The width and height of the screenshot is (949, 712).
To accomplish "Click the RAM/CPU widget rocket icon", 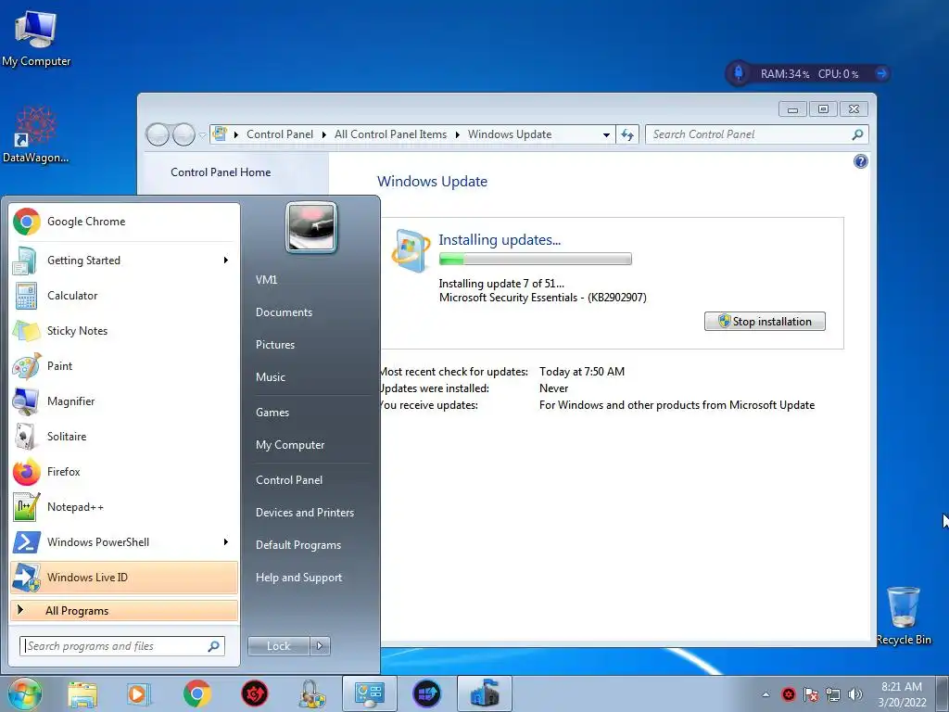I will point(739,73).
